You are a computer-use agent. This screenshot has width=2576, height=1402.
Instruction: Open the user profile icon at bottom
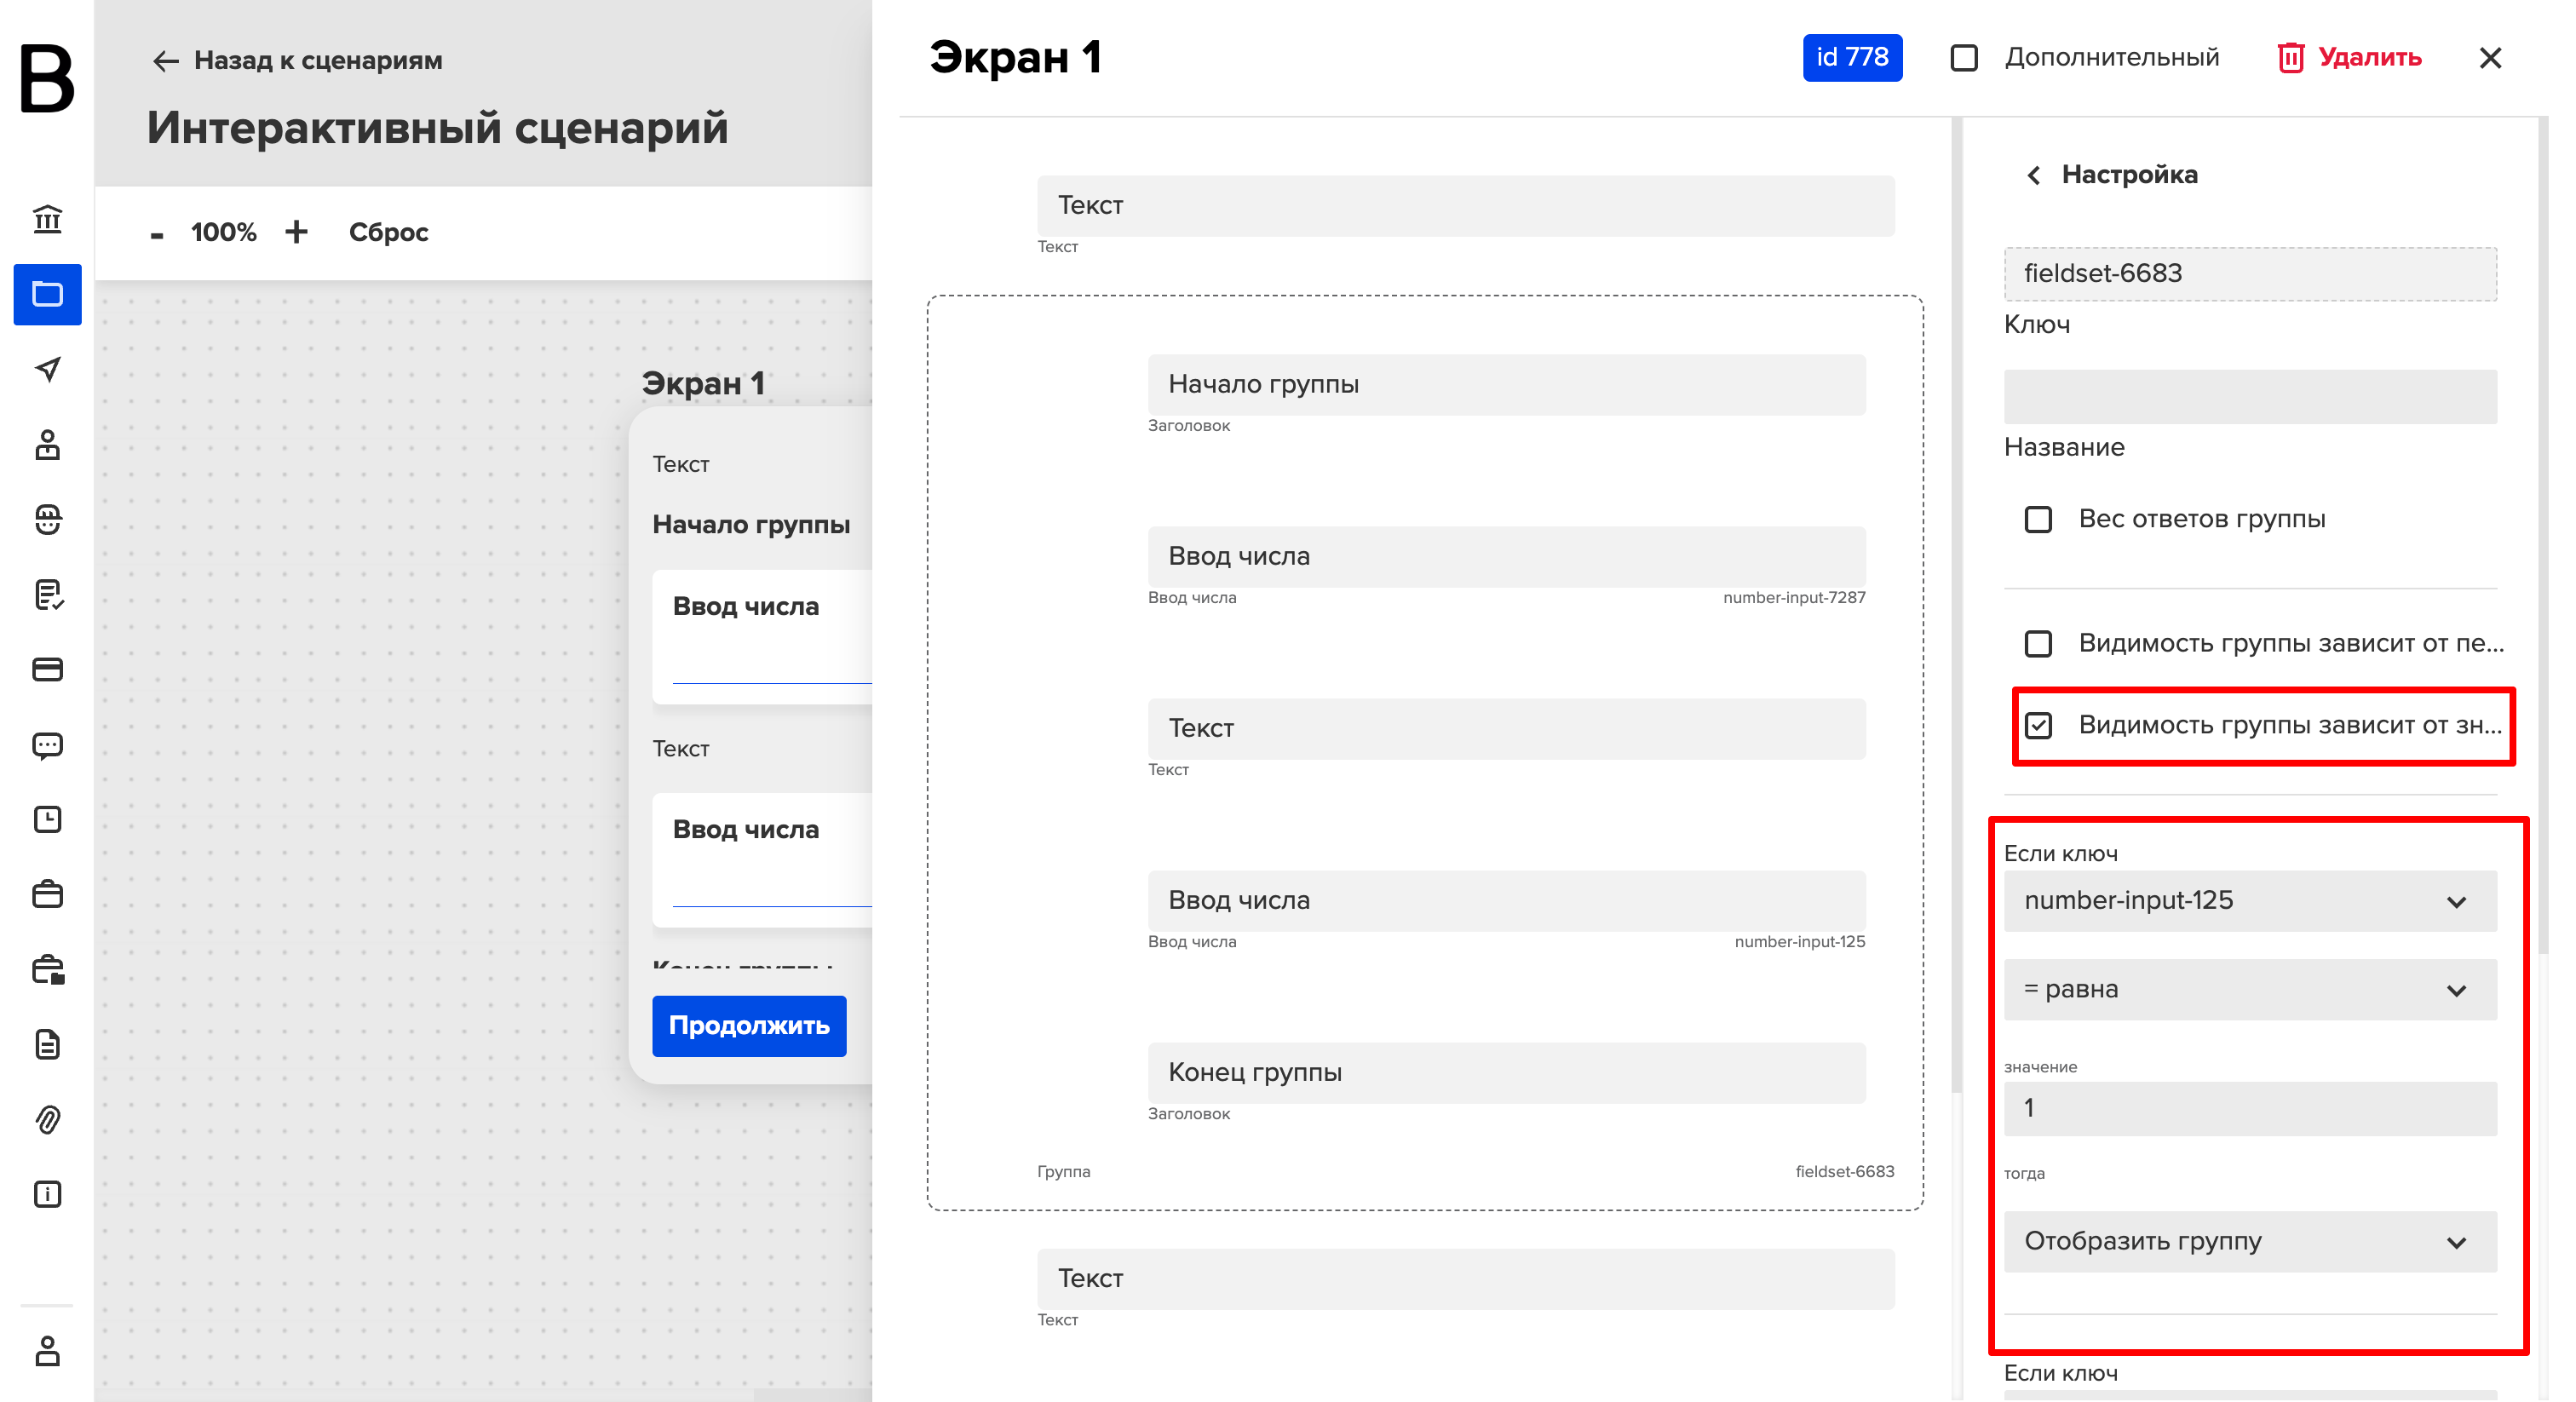point(47,1350)
